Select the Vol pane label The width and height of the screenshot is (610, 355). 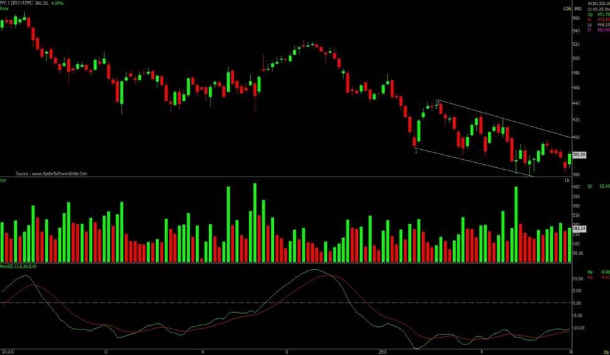pos(4,181)
